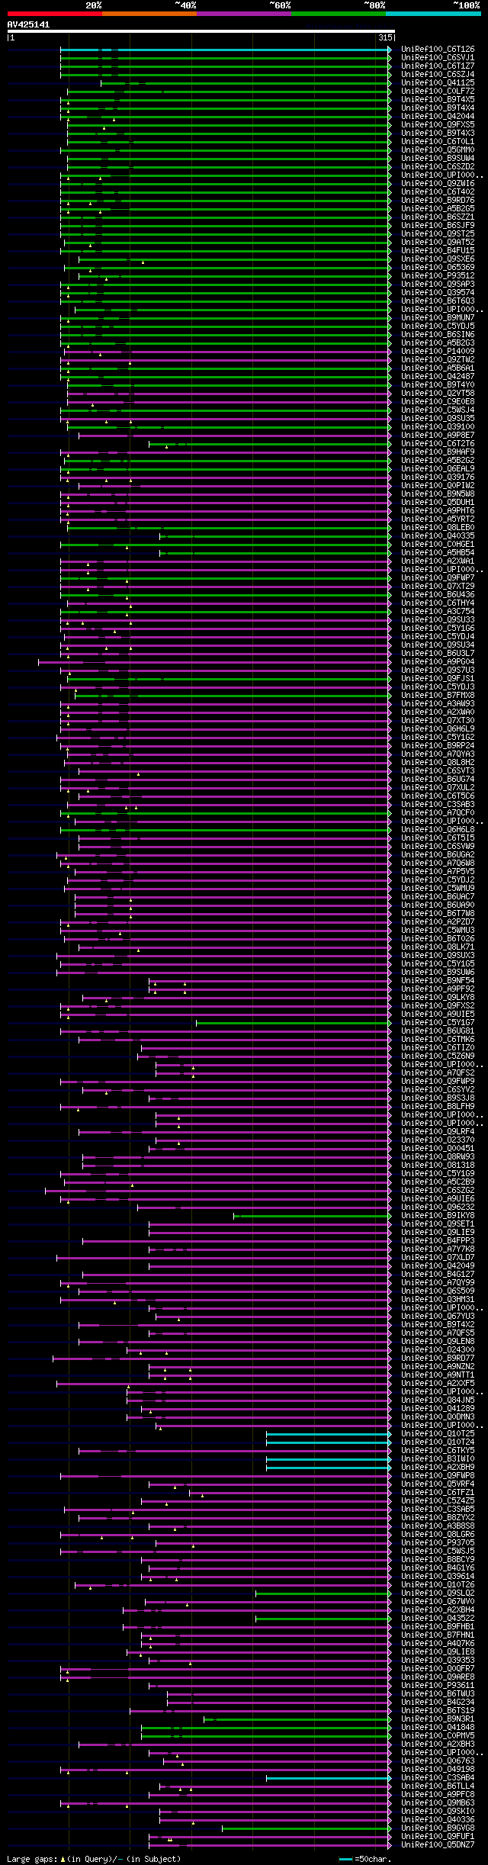Select hit label UniRef100_O23370
Image resolution: width=488 pixels, height=1865 pixels.
tap(438, 1140)
